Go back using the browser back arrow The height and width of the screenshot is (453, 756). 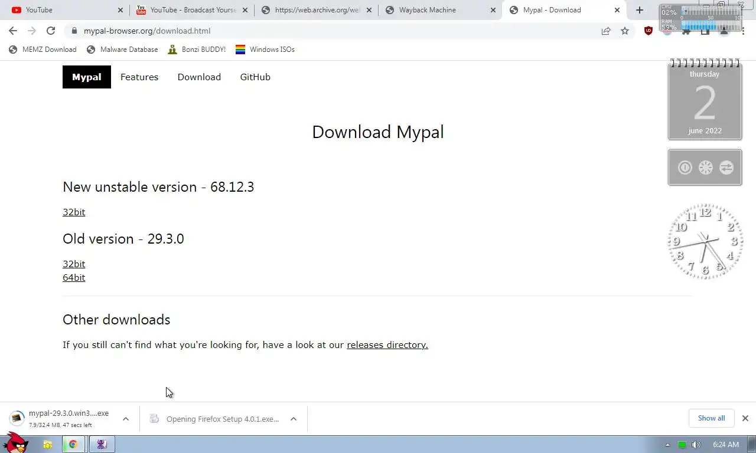(13, 31)
